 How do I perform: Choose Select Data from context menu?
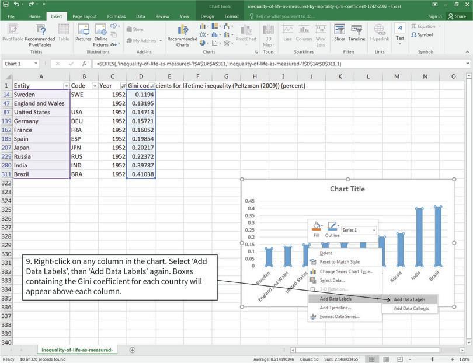coord(345,280)
